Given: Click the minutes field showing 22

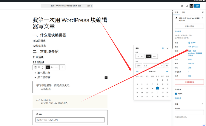Looking at the screenshot, I should (142, 57).
